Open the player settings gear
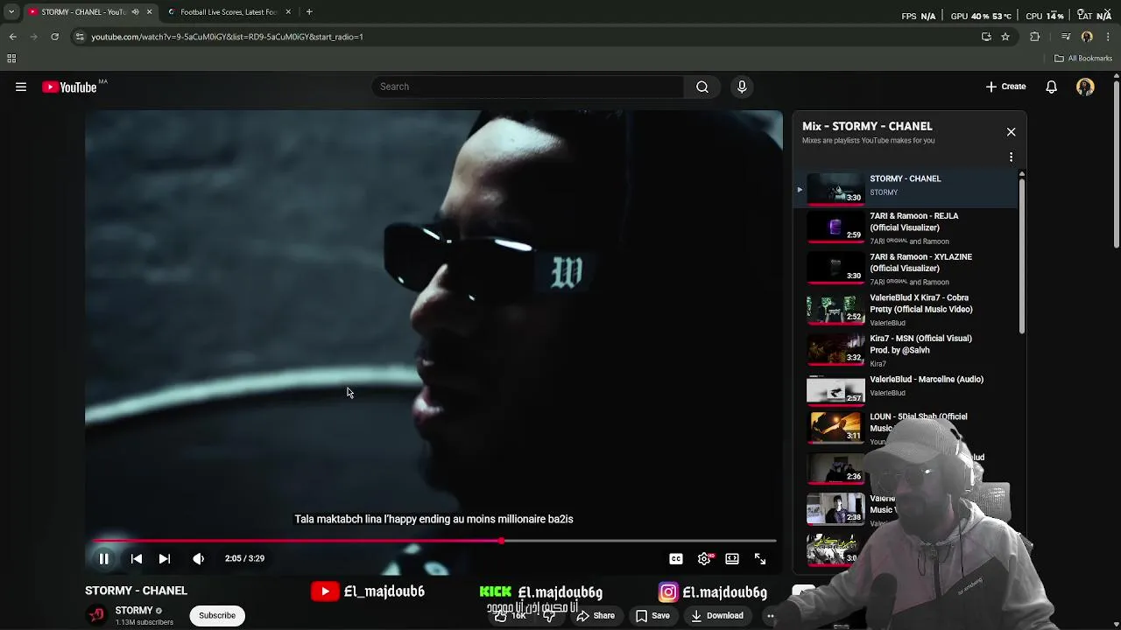Viewport: 1121px width, 630px height. point(704,558)
